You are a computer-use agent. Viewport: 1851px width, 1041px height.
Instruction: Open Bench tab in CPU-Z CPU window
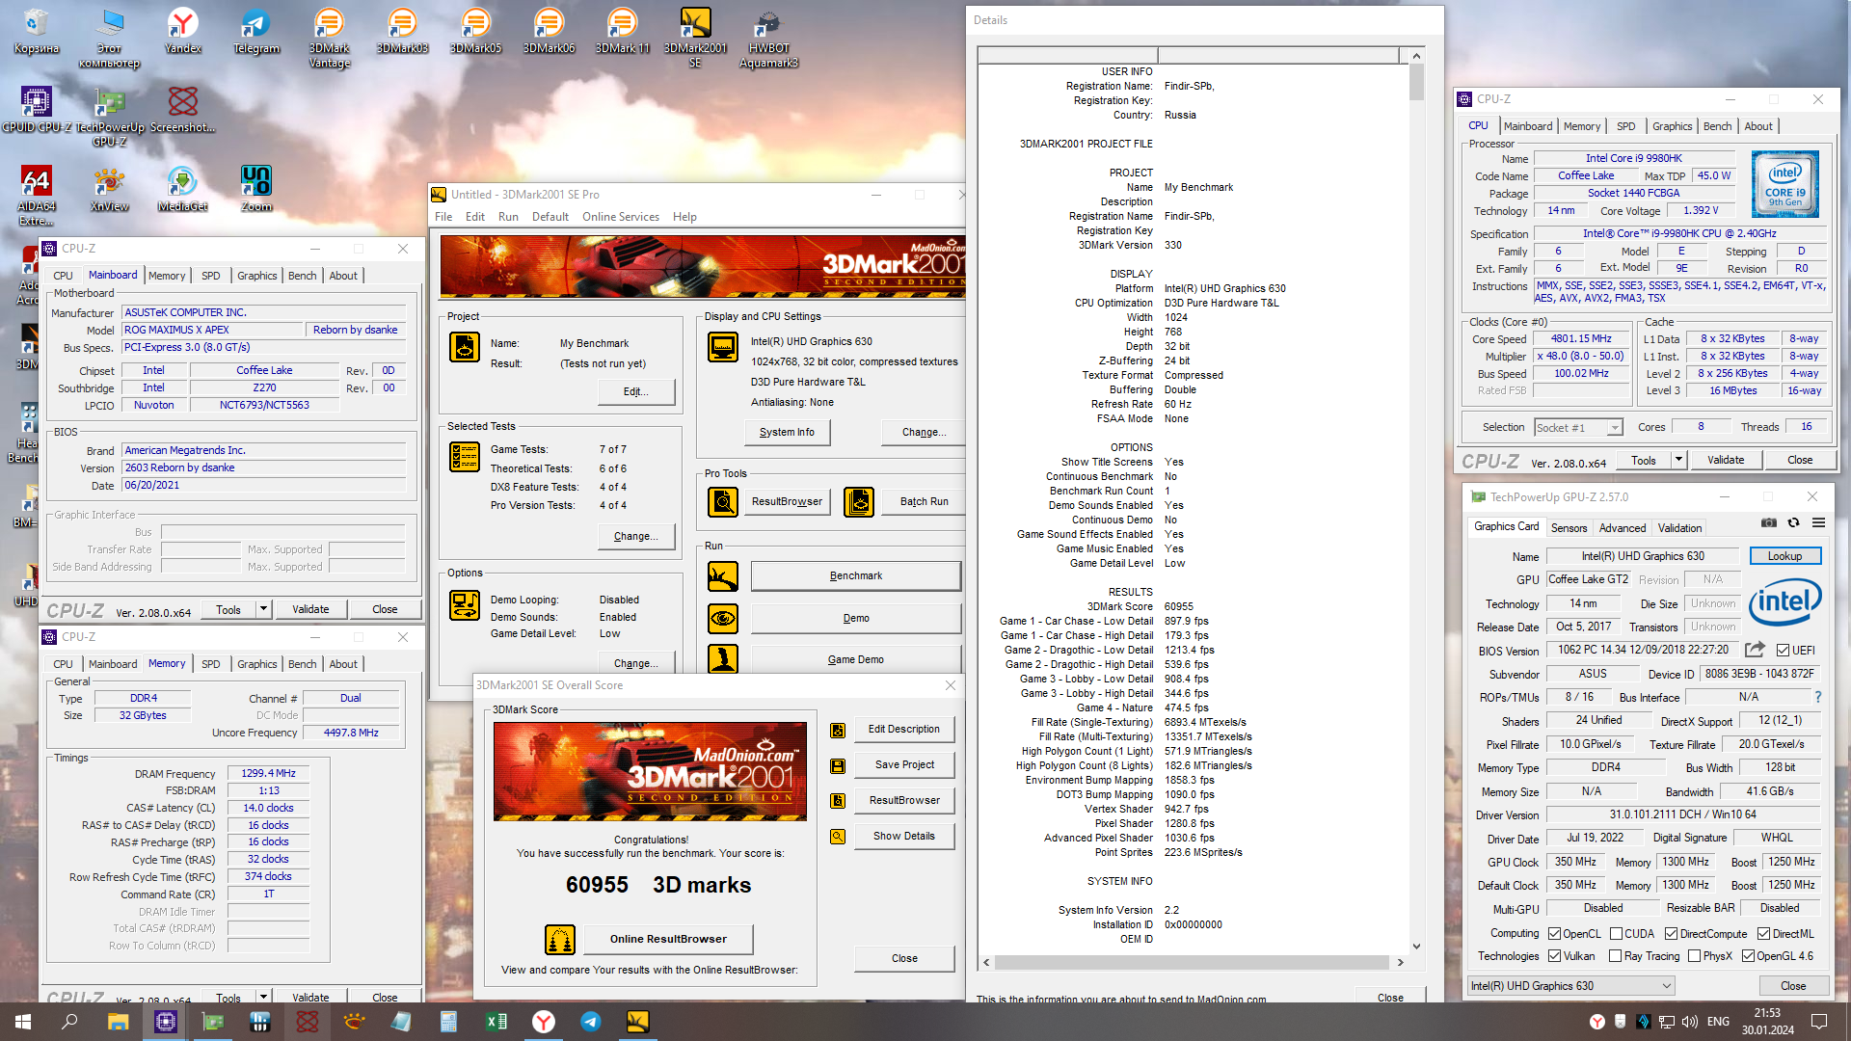click(1717, 126)
